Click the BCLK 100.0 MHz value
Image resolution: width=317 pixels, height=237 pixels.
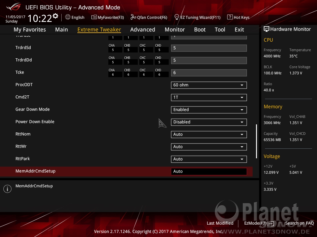click(x=272, y=73)
